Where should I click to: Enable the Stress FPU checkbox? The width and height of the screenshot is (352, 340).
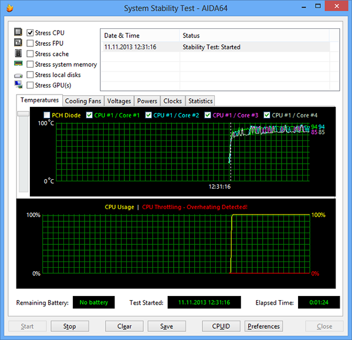point(30,43)
